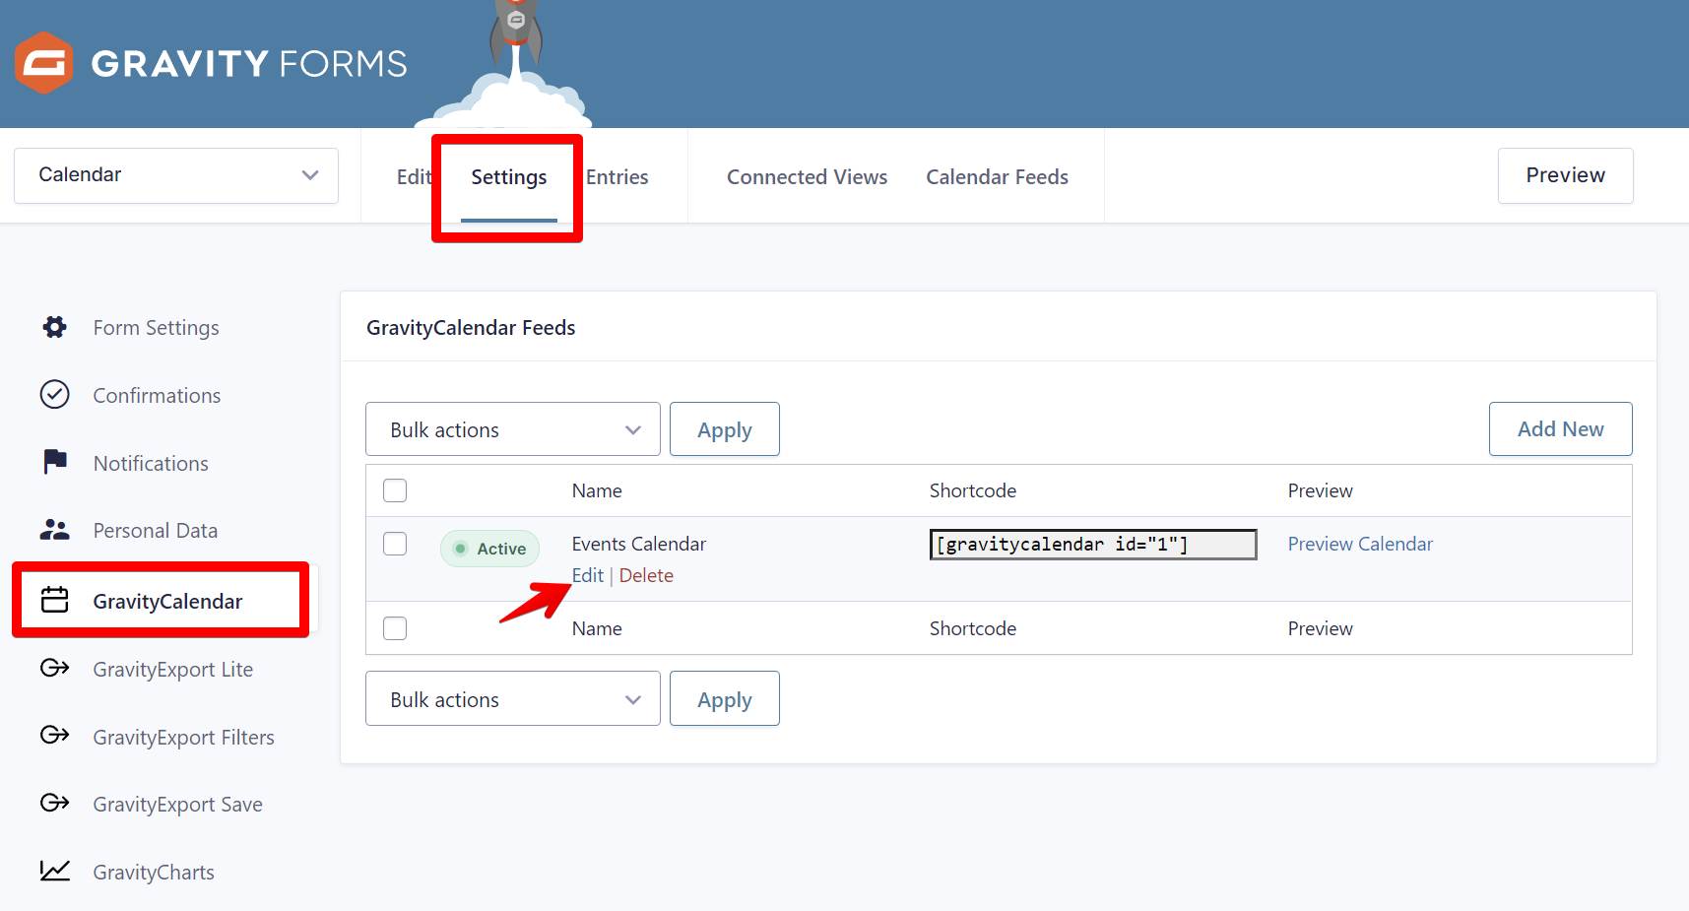Expand the top Bulk actions dropdown
Screen dimensions: 1689x911
[x=512, y=429]
